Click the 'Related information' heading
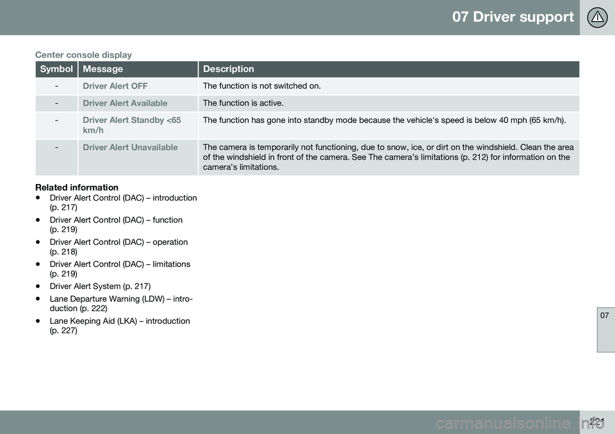 click(x=77, y=188)
